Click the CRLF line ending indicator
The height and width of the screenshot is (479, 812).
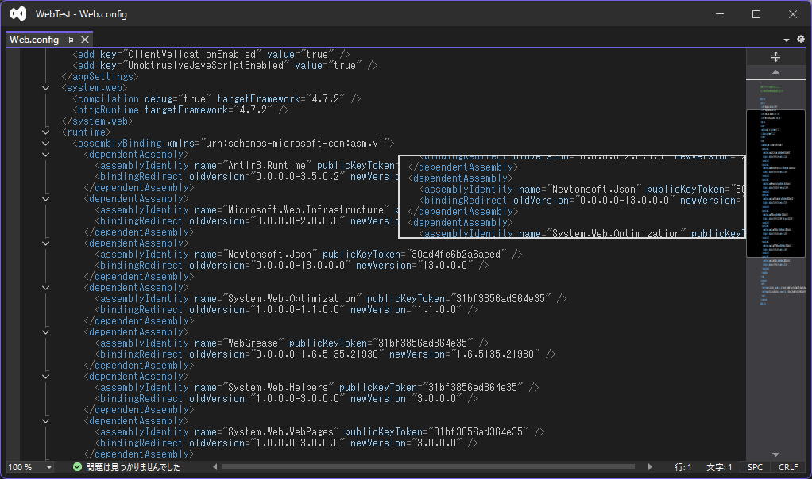click(x=788, y=467)
